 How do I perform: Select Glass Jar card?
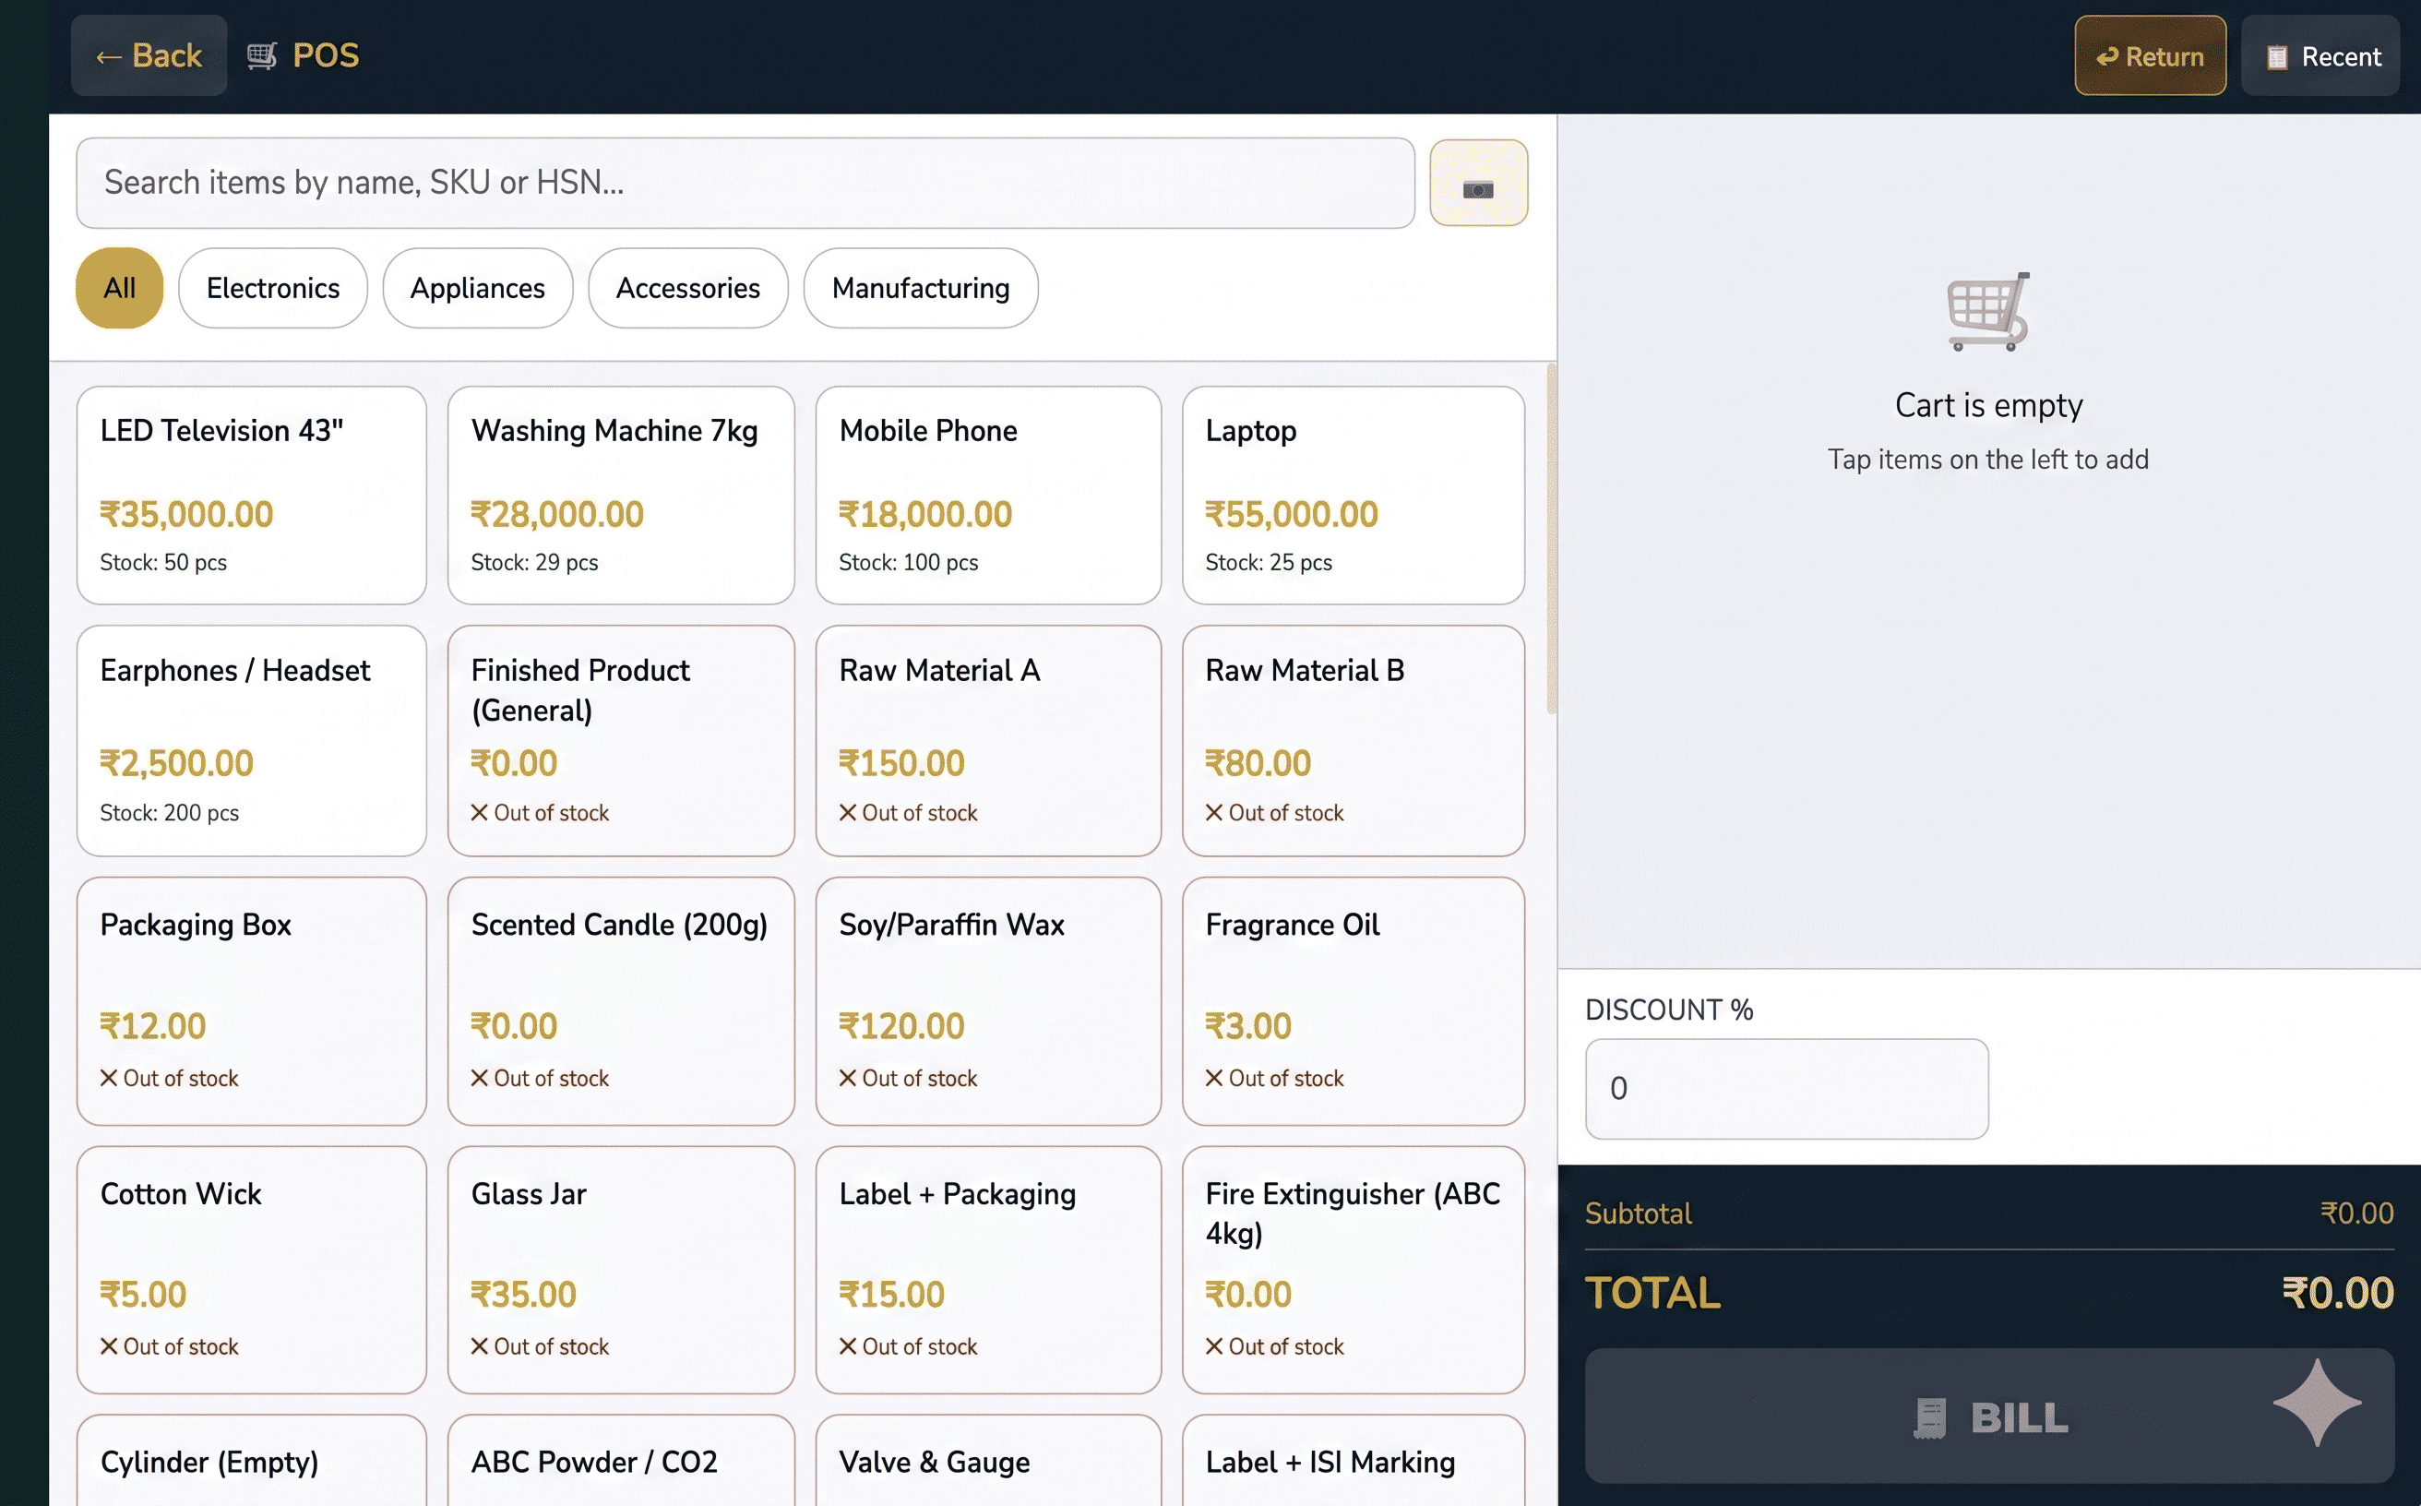point(620,1270)
